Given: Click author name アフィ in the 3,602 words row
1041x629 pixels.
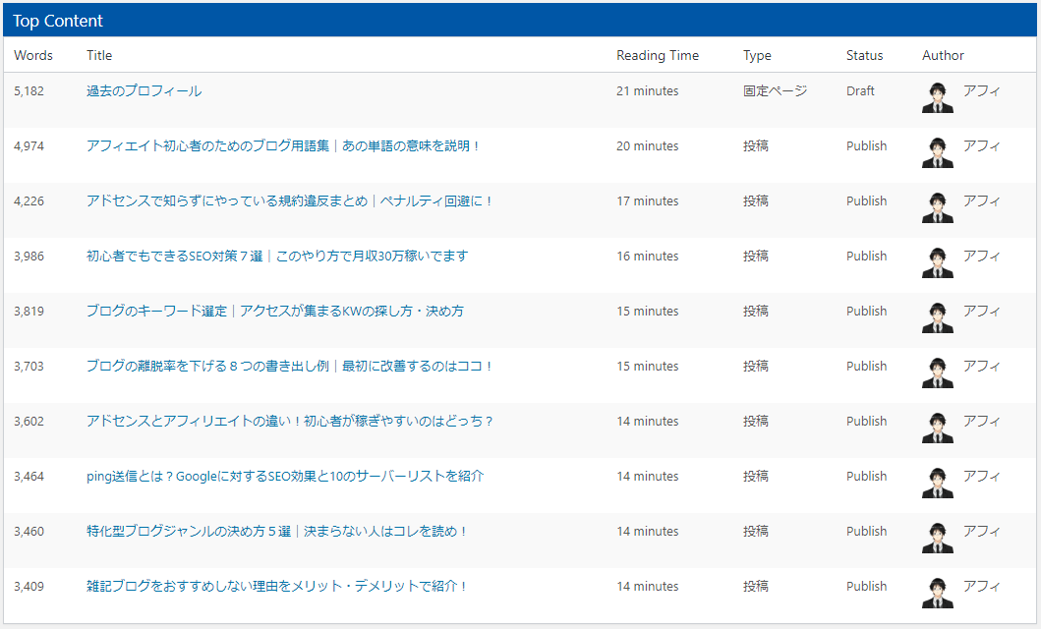Looking at the screenshot, I should pos(981,422).
